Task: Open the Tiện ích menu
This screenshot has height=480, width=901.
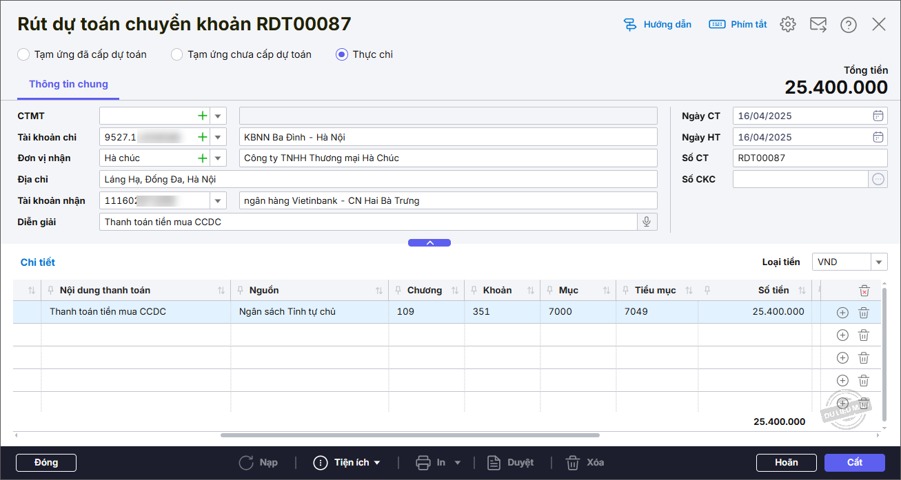Action: [347, 463]
